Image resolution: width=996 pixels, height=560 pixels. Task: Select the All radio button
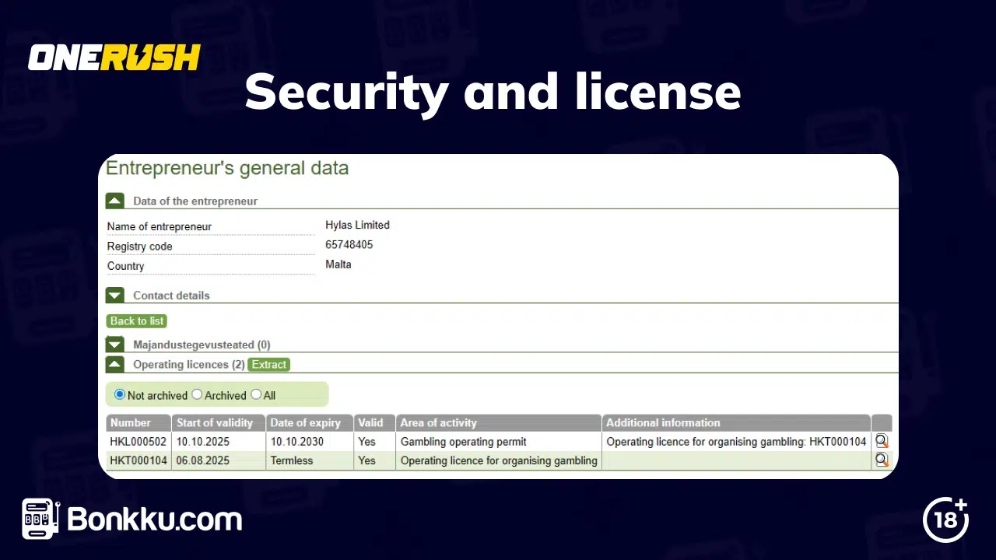pyautogui.click(x=255, y=394)
